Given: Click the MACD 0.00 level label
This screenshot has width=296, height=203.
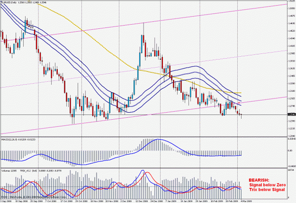Looking at the screenshot, I should [x=290, y=150].
